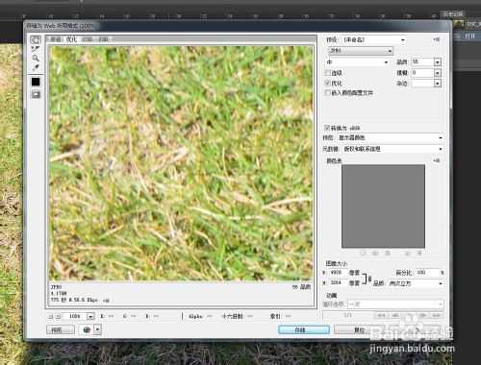
Task: Switch to the Optimized (优化) preview tab
Action: pos(72,39)
